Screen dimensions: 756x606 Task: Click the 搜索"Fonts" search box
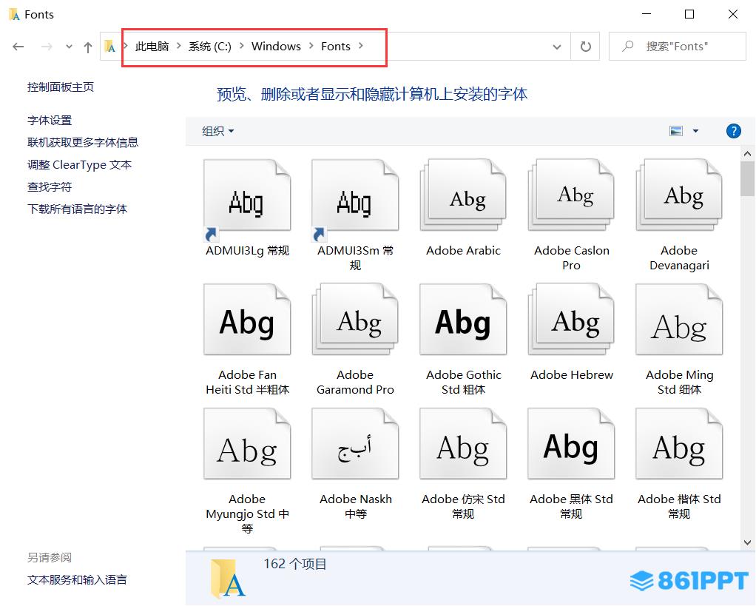pyautogui.click(x=678, y=47)
